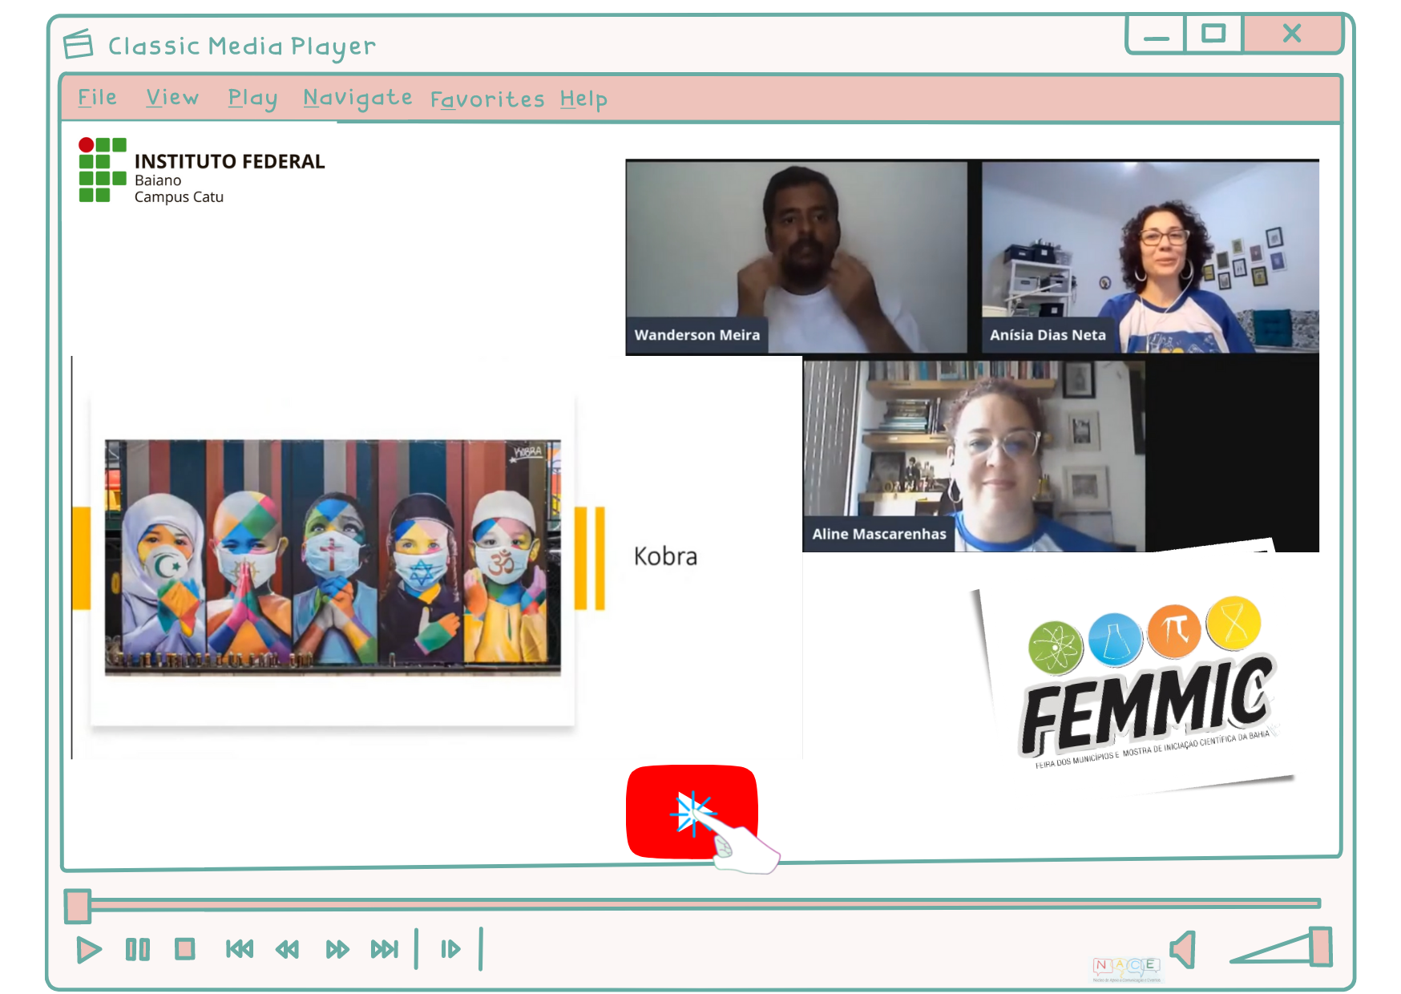Expand the Navigate menu
The height and width of the screenshot is (994, 1401).
(357, 99)
